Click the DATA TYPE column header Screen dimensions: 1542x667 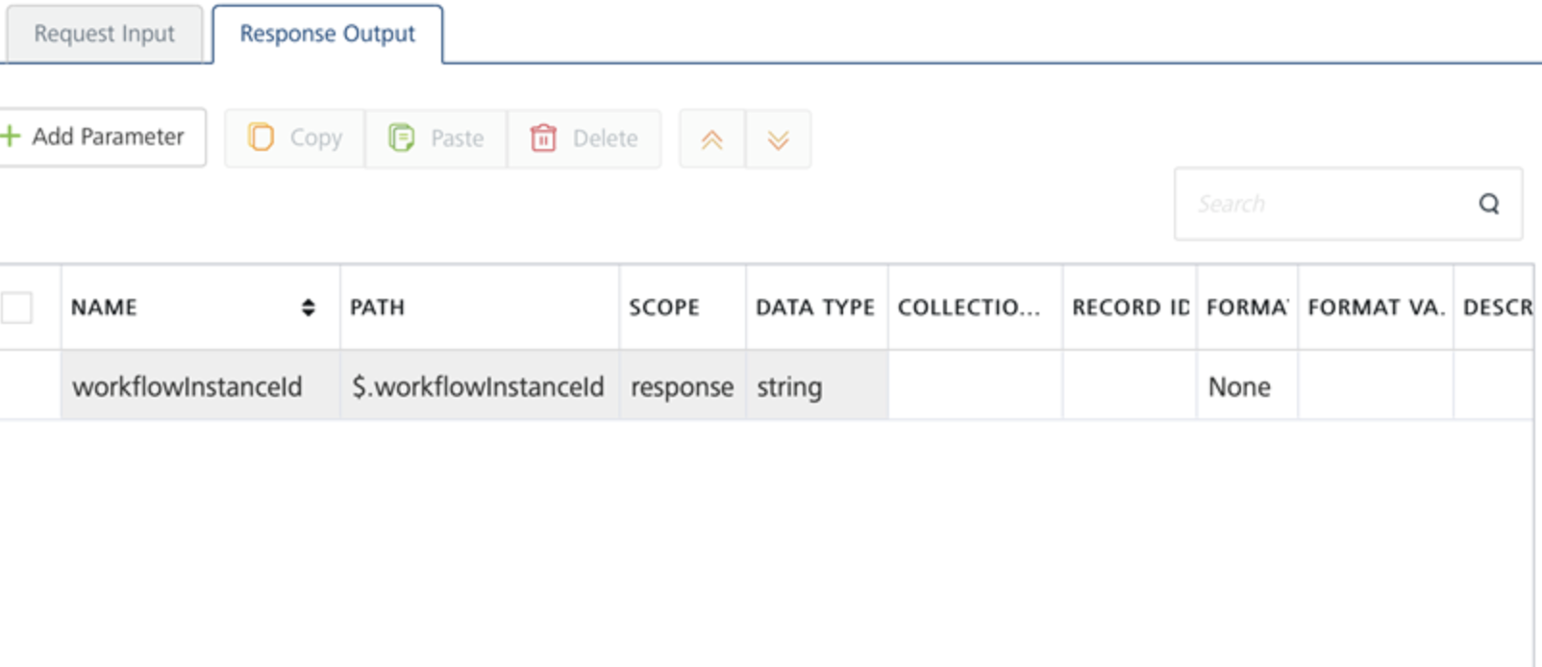pos(814,308)
